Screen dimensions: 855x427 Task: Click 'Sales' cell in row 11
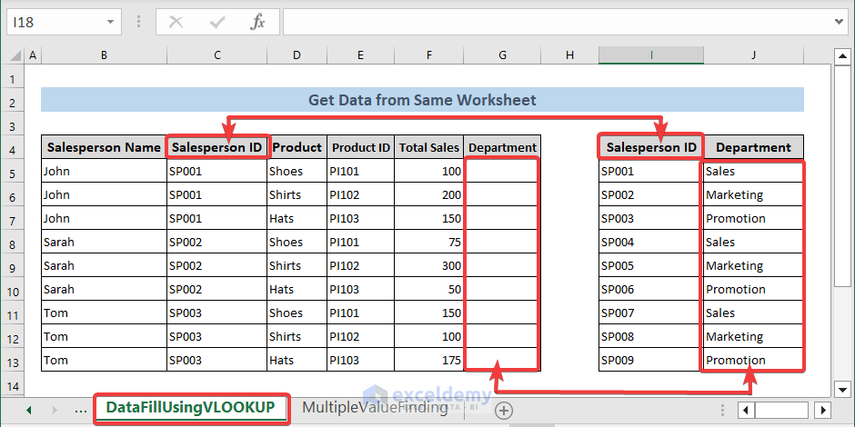click(x=753, y=313)
